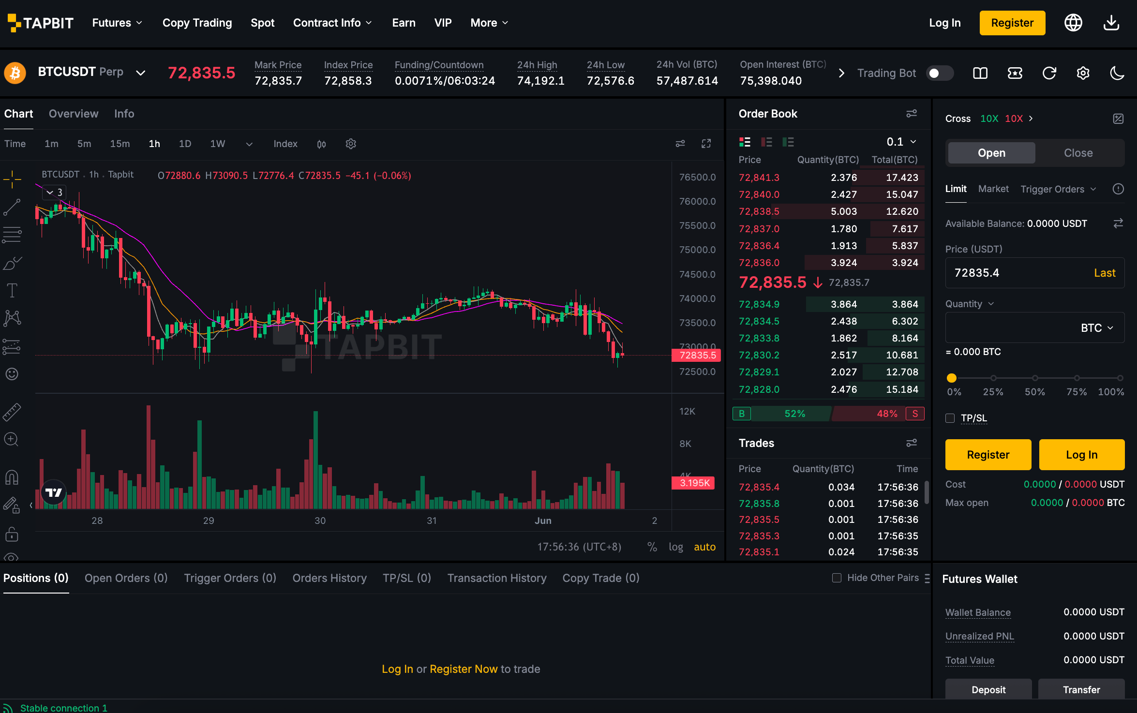The image size is (1137, 713).
Task: Select the text annotation tool
Action: click(x=12, y=291)
